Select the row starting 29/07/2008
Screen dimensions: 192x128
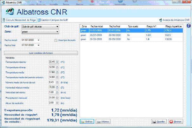point(131,35)
